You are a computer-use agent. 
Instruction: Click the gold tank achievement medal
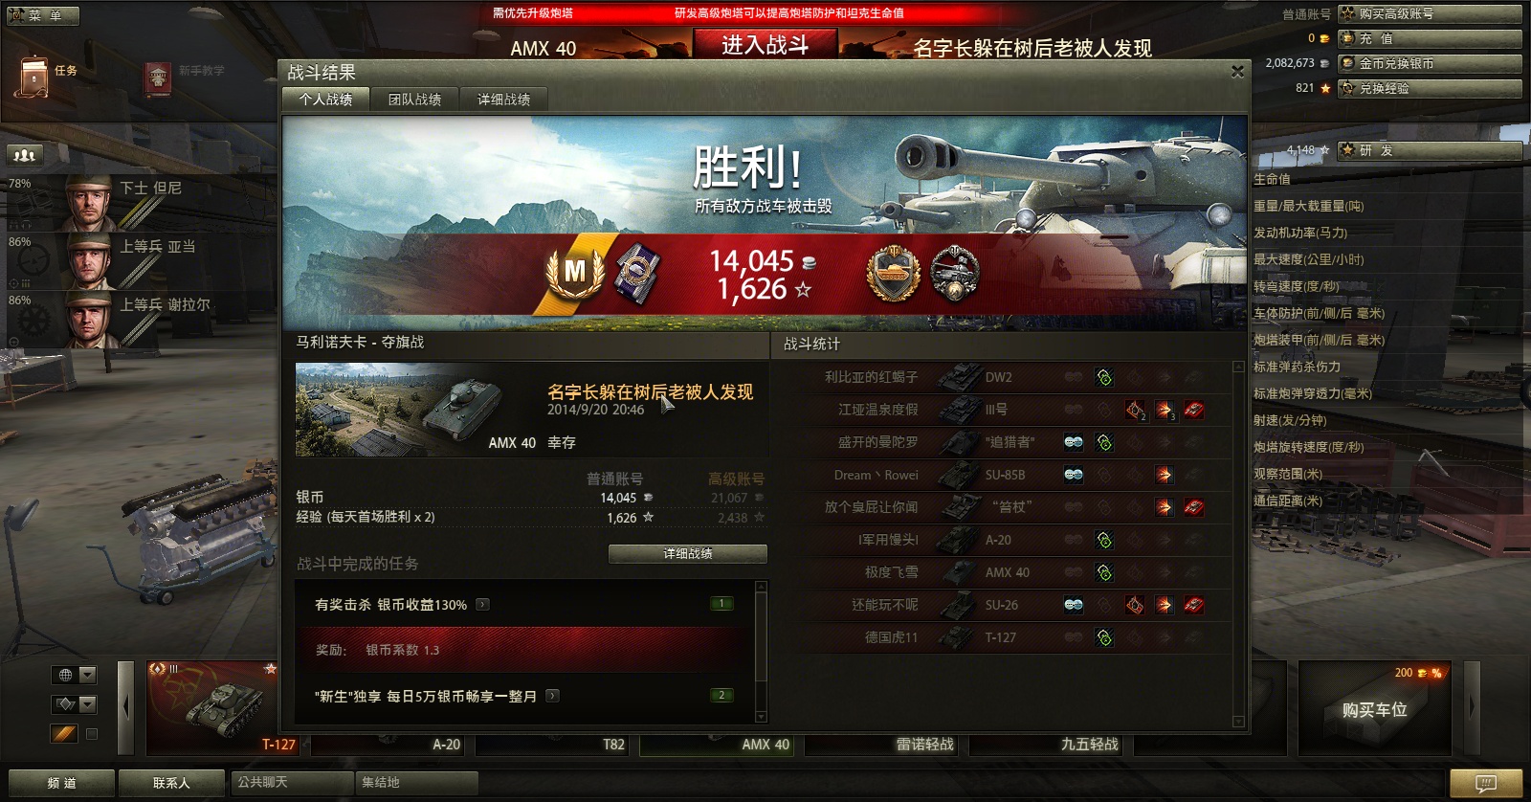(x=893, y=272)
